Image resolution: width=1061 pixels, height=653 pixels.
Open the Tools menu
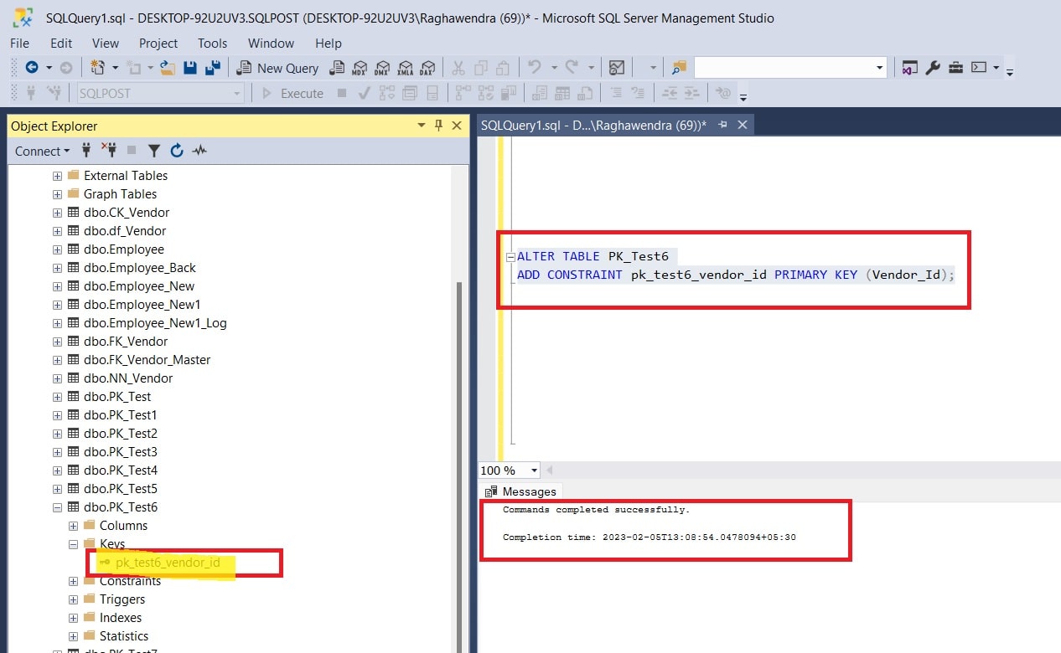point(213,43)
